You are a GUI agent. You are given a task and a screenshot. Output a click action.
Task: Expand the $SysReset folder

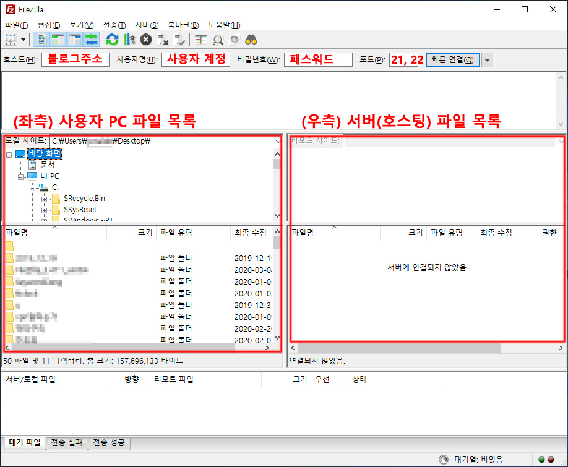(44, 211)
